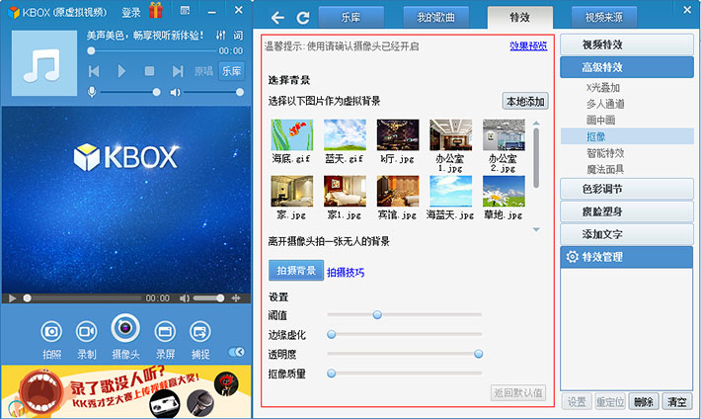
Task: Play the video preview
Action: tap(13, 298)
